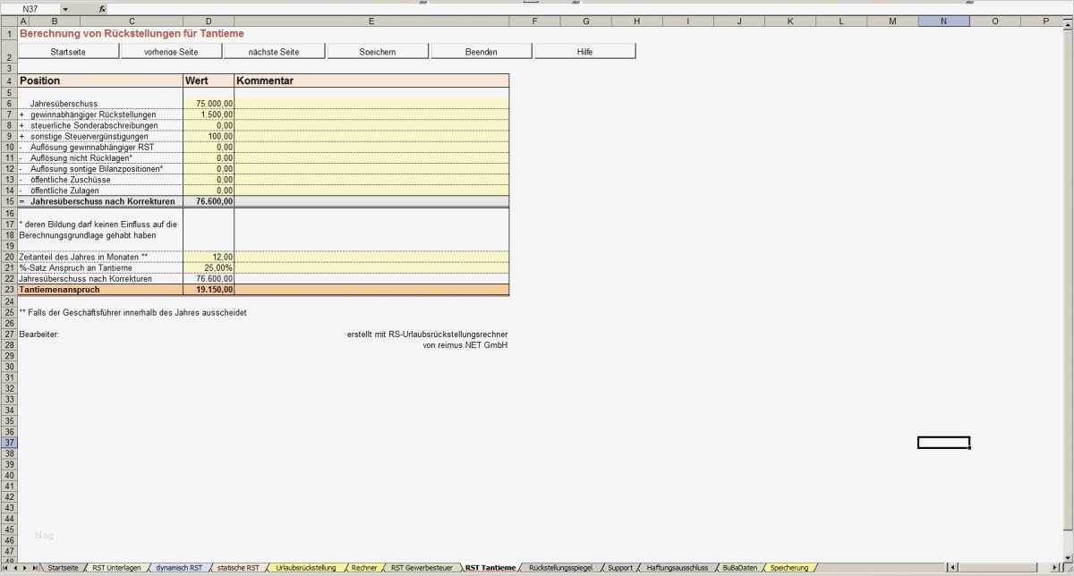Click the nächste Seite button
The height and width of the screenshot is (576, 1074).
click(274, 52)
